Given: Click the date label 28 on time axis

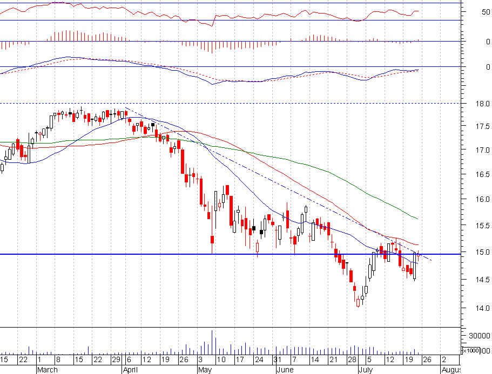Looking at the screenshot, I should click(352, 359).
